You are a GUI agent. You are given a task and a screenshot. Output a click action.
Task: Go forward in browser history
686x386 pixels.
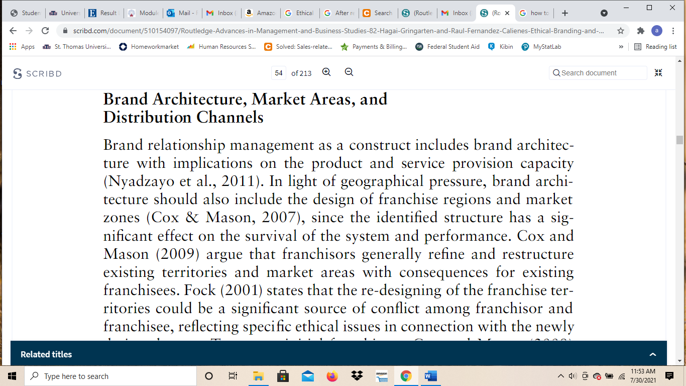point(29,31)
